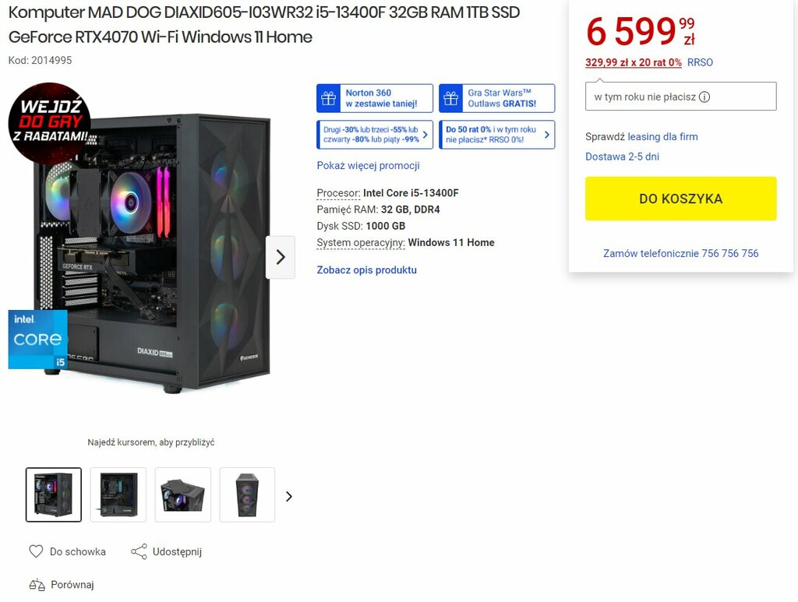Expand 'Pokaż więcej promocji' link
798x602 pixels.
tap(368, 165)
